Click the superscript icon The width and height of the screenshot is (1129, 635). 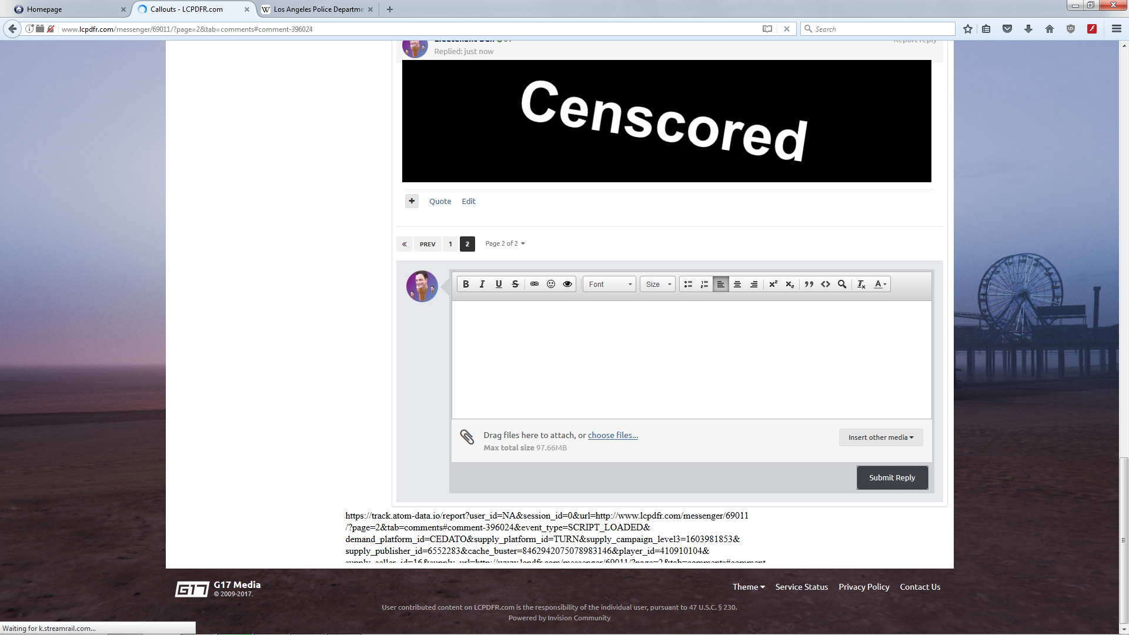coord(773,284)
